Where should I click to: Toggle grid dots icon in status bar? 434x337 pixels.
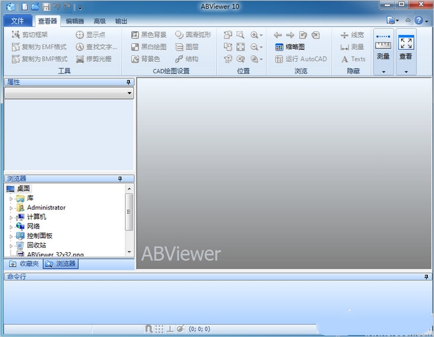tap(159, 329)
